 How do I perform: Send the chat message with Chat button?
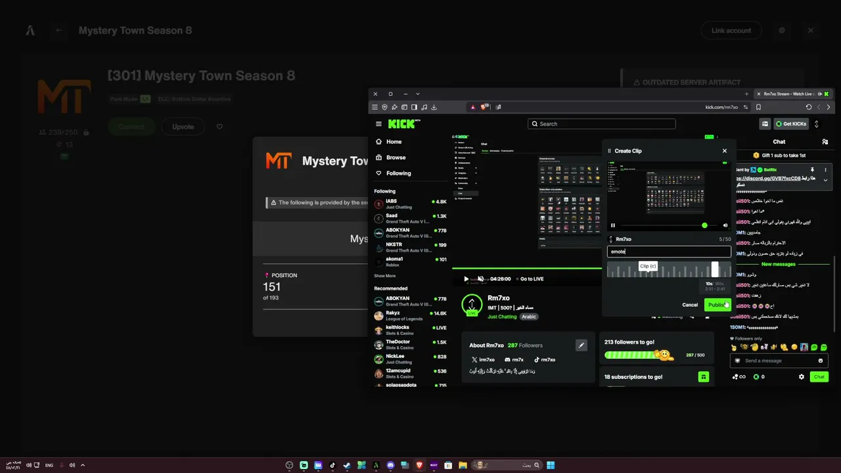[x=819, y=376]
